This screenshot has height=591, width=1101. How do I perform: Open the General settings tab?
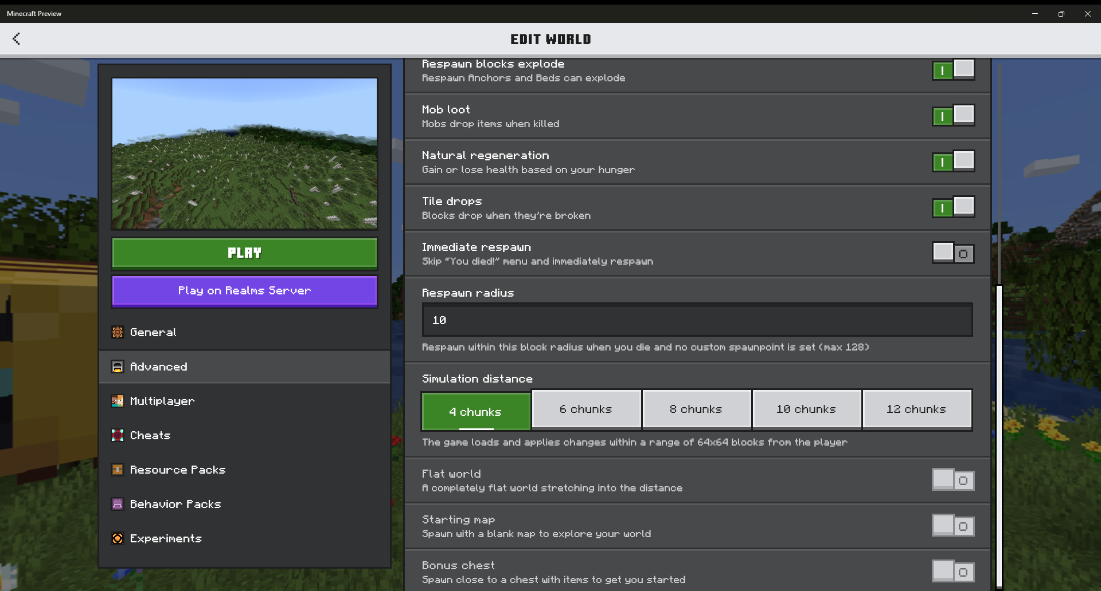click(x=245, y=332)
